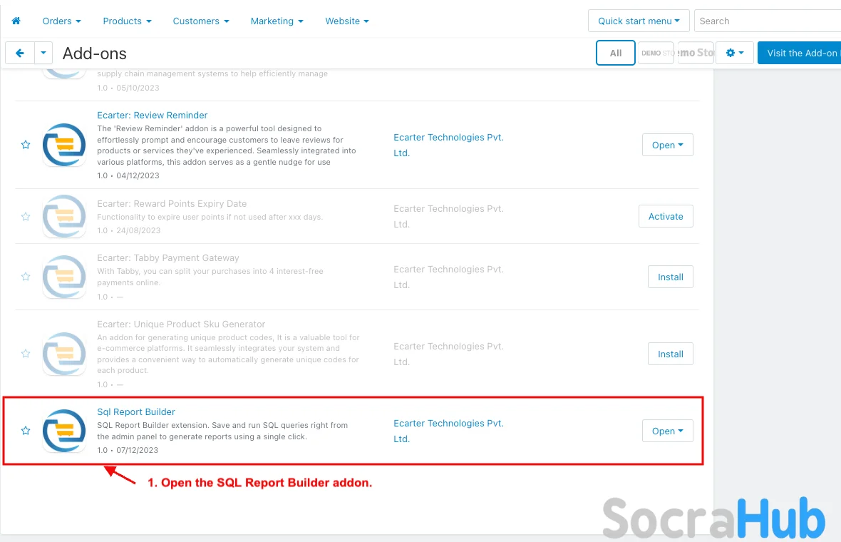The image size is (841, 542).
Task: Click the Add-ons page heading
Action: tap(94, 53)
